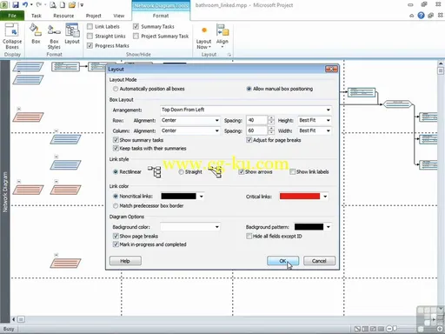Viewport: 445px width, 334px height.
Task: Open the Background pattern dropdown arrow
Action: (329, 227)
